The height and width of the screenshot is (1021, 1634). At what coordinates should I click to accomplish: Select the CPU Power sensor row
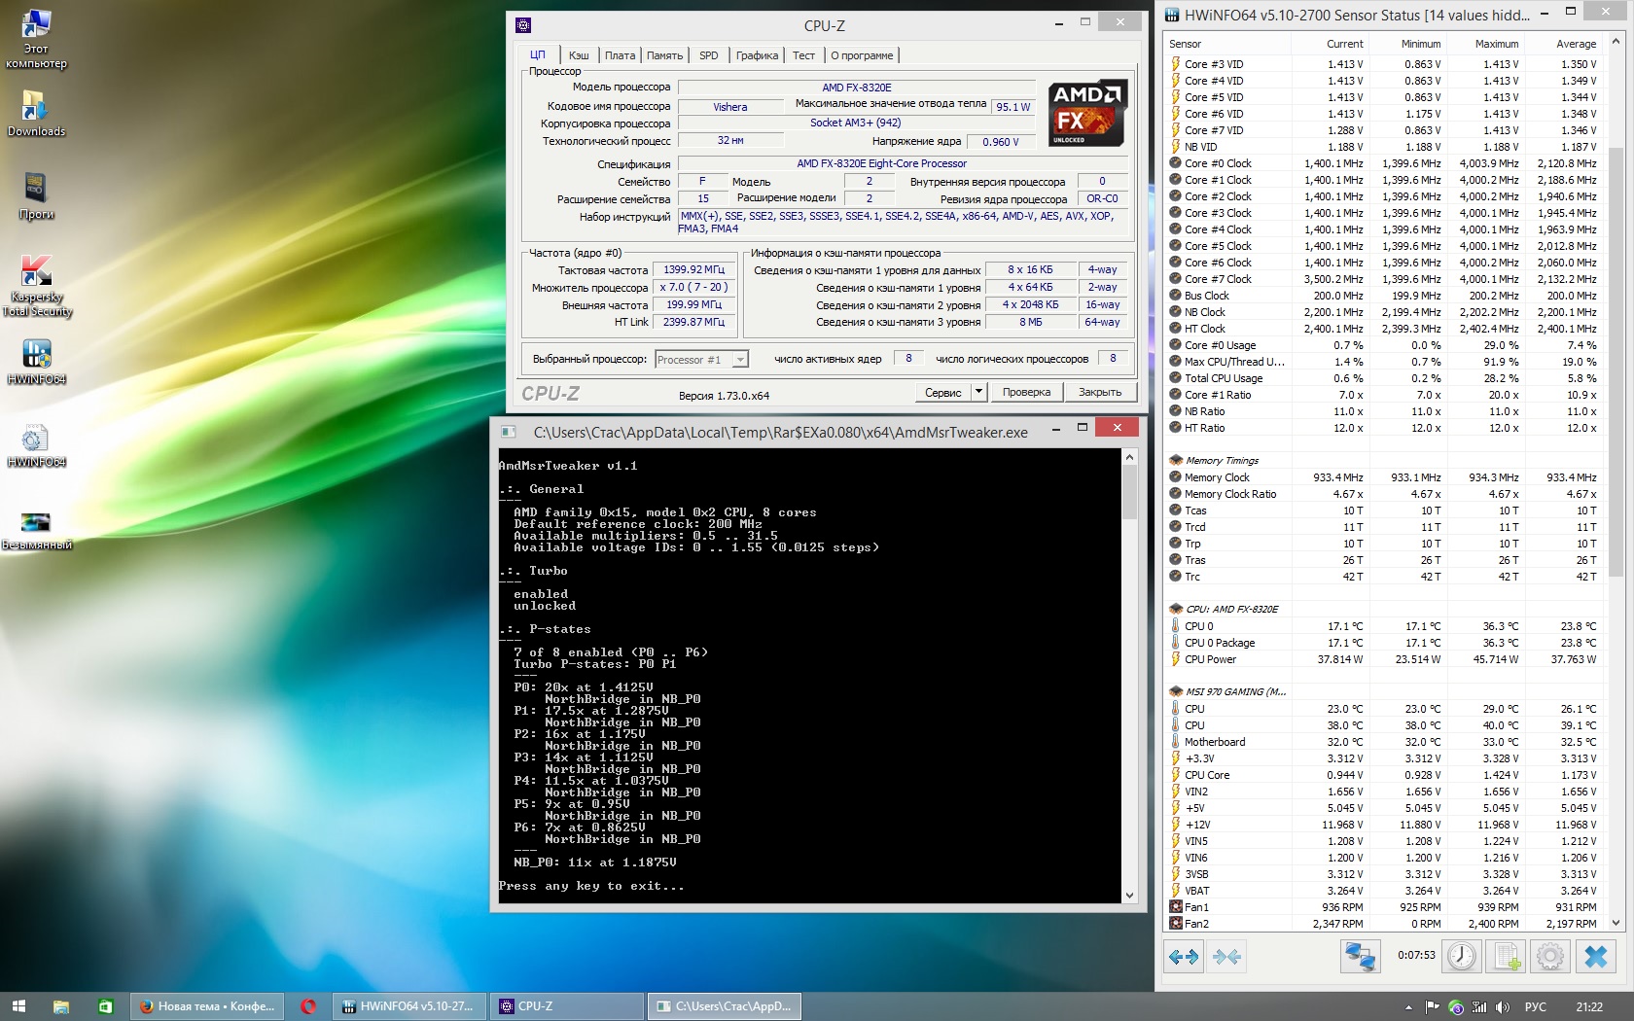[1383, 659]
